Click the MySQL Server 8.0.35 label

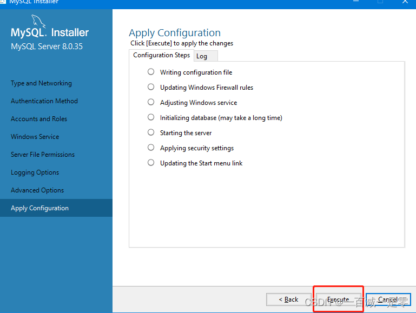47,46
